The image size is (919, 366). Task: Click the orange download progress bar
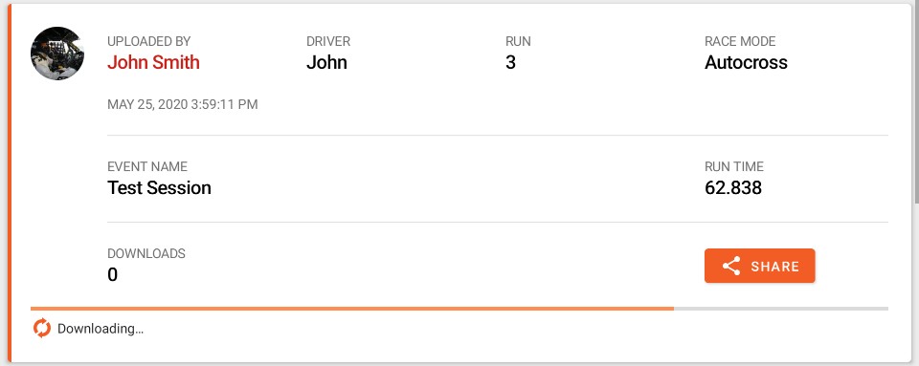[x=352, y=308]
